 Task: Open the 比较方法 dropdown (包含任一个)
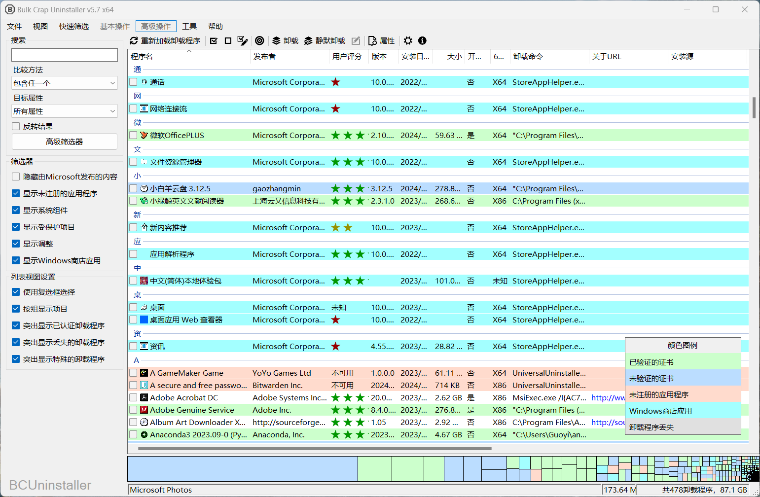pyautogui.click(x=65, y=83)
